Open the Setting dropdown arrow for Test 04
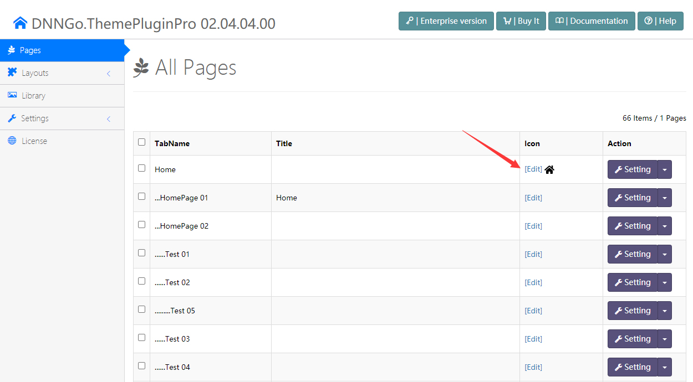This screenshot has height=382, width=693. point(665,367)
